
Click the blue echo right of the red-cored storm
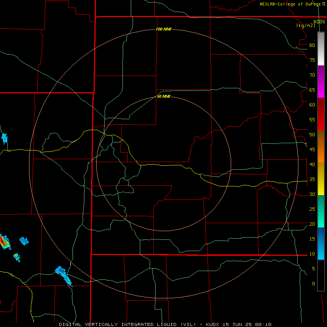24,241
